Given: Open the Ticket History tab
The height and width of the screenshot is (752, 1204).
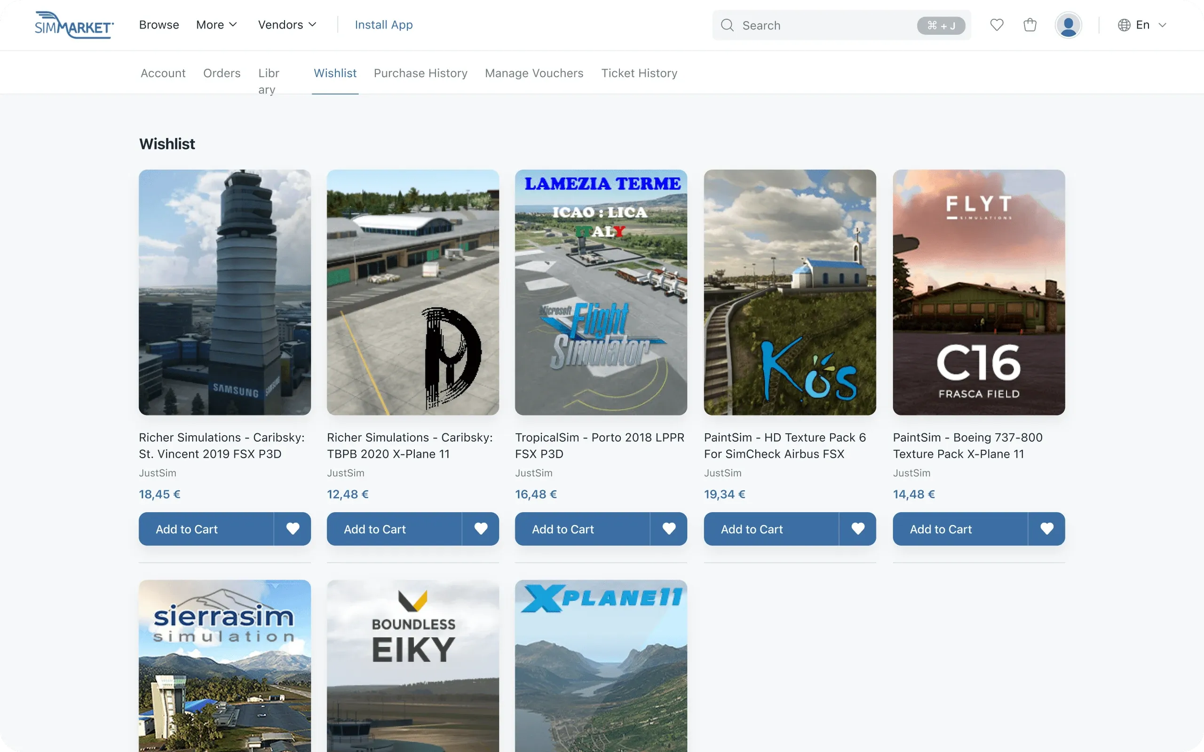Looking at the screenshot, I should tap(639, 73).
